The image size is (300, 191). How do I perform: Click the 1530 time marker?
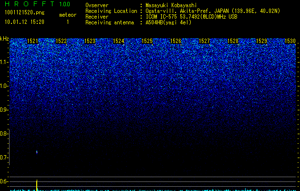coord(290,41)
